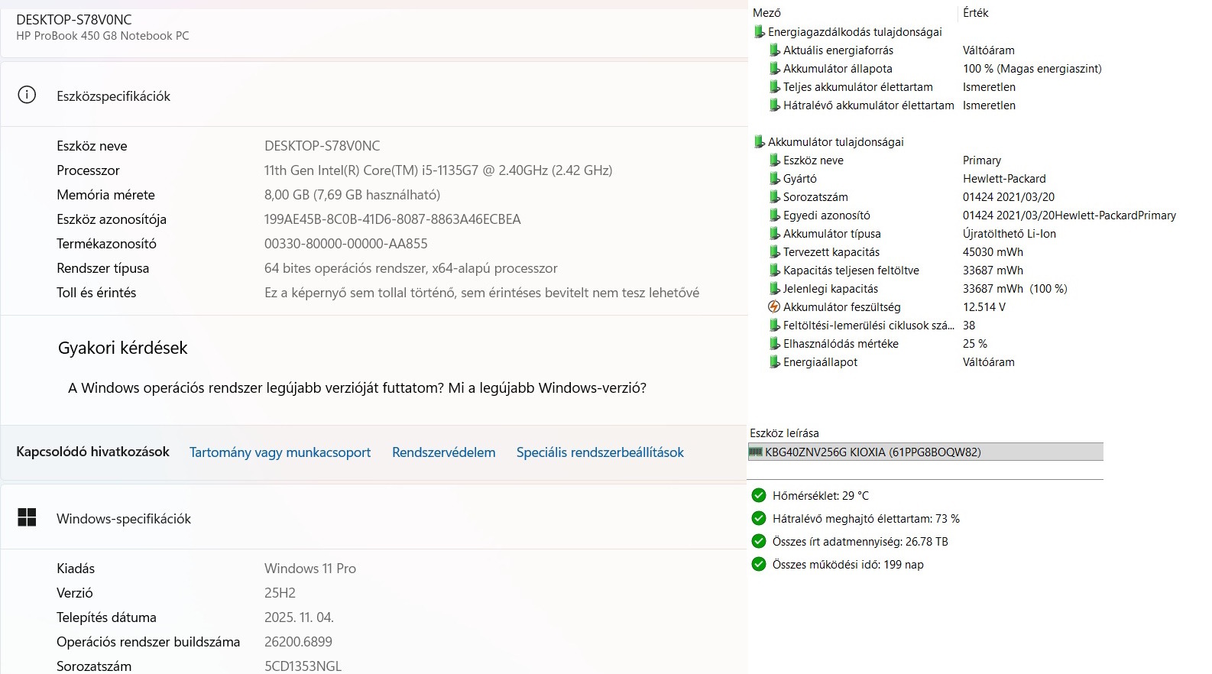
Task: Click the icon beside the battery Sorozatszám row
Action: [774, 197]
